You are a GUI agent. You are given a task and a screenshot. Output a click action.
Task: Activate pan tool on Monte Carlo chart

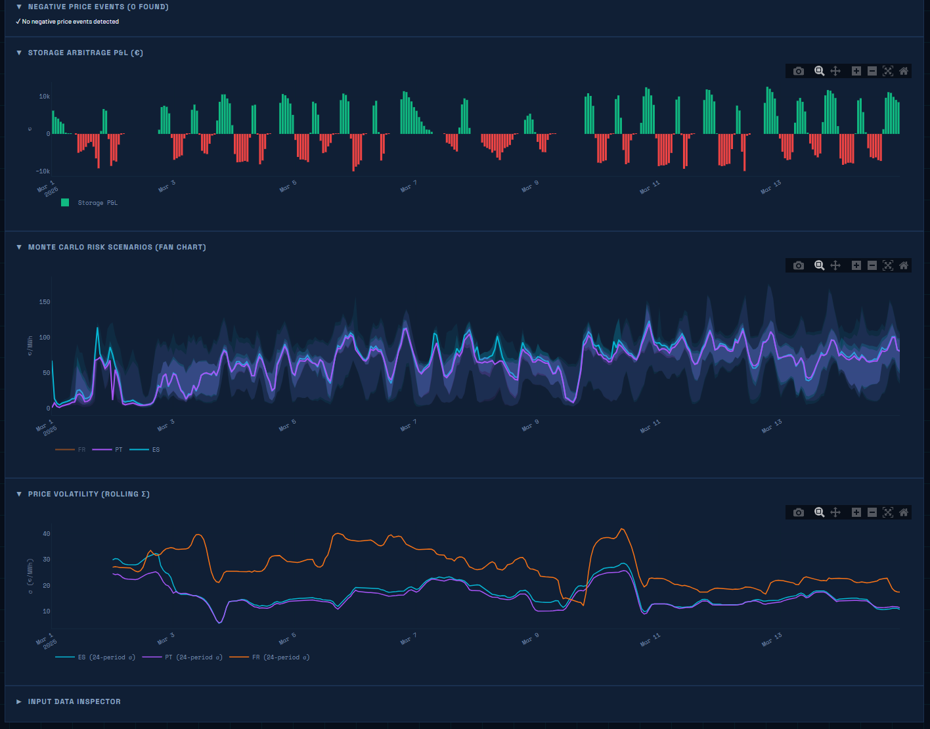[835, 265]
